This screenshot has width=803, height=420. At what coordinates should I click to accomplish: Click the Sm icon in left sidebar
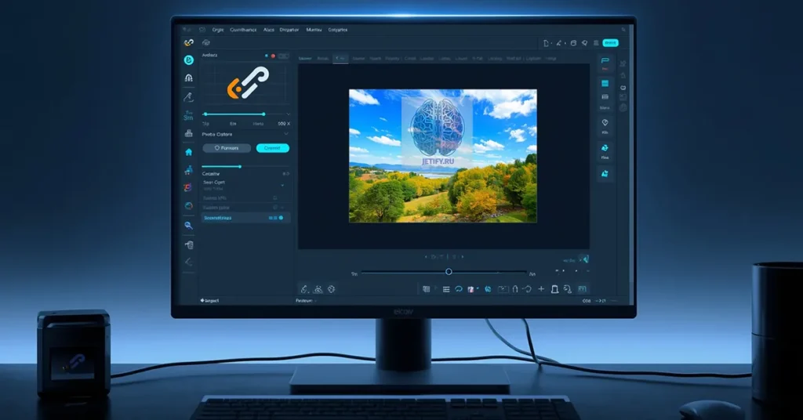click(x=188, y=116)
